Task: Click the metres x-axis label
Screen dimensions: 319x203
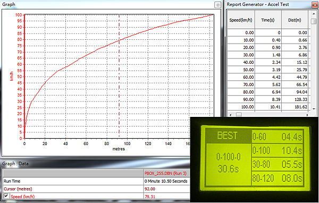Action: pos(119,149)
